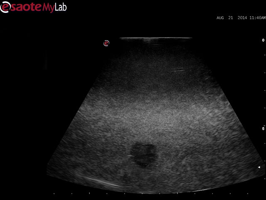Click the depth scale label 5
This screenshot has height=200, width=266.
point(263,129)
